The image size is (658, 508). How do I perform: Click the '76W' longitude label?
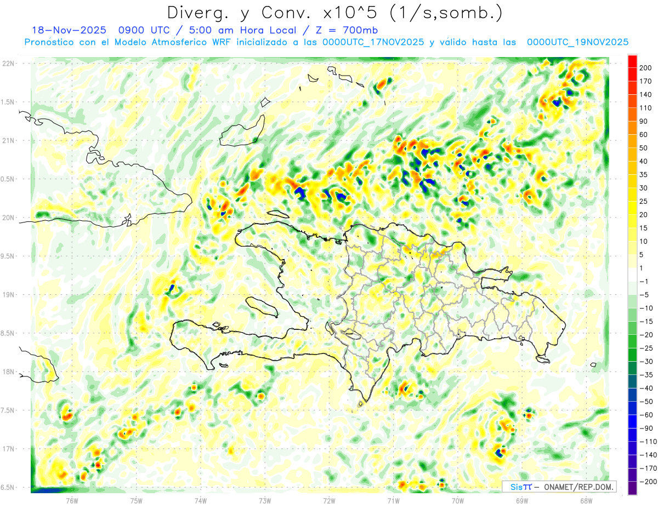pos(72,500)
